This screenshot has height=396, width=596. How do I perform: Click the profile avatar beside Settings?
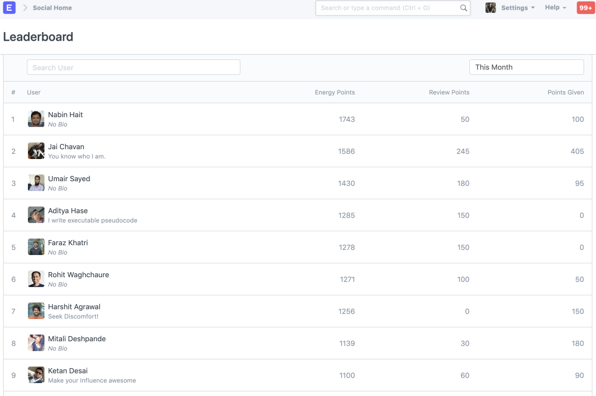(490, 8)
